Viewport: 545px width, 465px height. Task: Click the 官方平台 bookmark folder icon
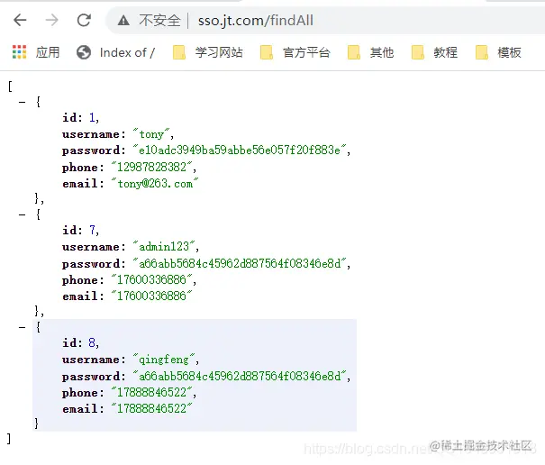coord(267,52)
